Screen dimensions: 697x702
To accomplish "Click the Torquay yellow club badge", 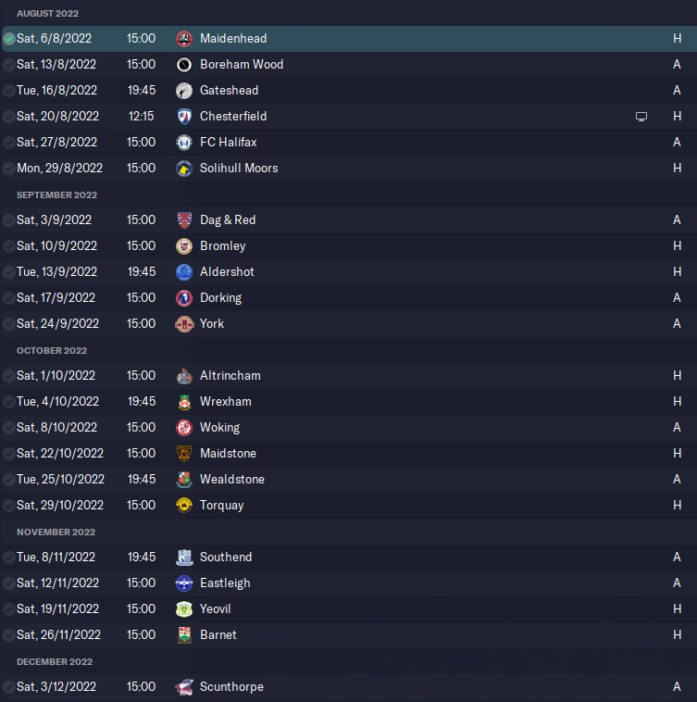I will 184,506.
